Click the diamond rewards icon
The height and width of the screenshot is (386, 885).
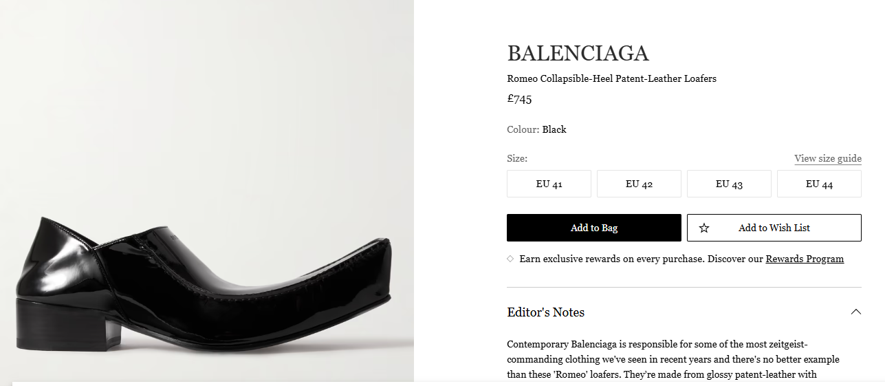[510, 259]
